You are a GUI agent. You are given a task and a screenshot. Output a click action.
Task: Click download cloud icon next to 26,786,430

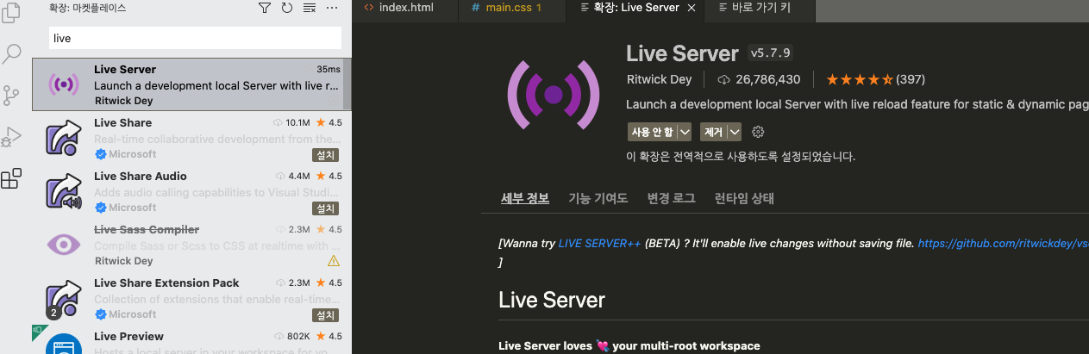pyautogui.click(x=724, y=80)
